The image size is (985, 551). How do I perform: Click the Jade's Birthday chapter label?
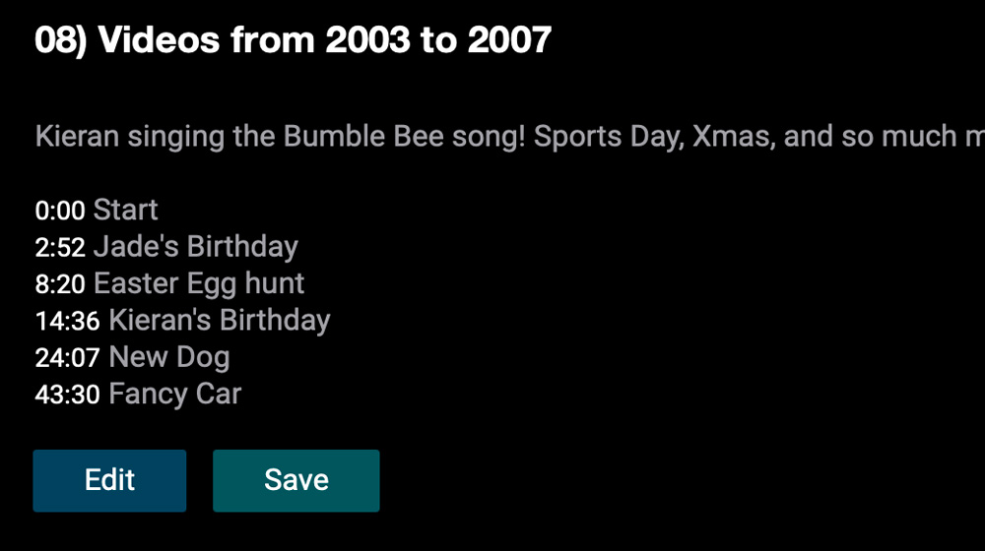[196, 247]
